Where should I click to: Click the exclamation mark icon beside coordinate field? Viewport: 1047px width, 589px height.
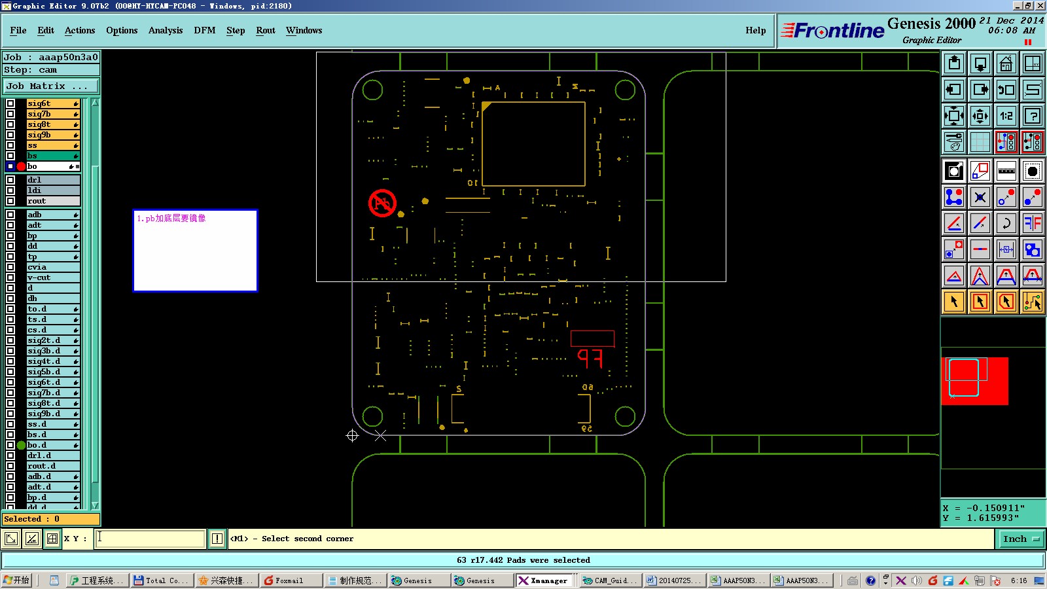(217, 539)
